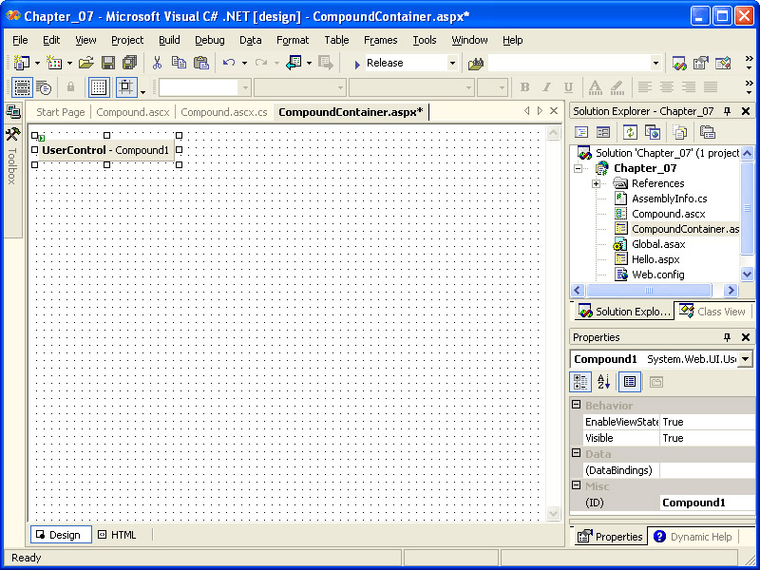Open the Compound1 object selector dropdown

[x=745, y=359]
